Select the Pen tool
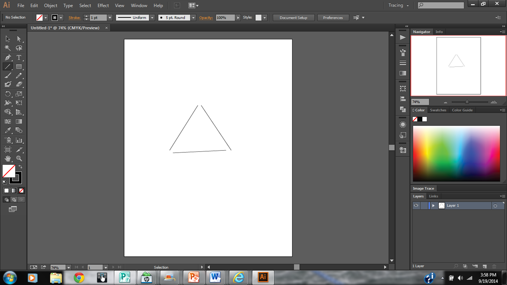Image resolution: width=507 pixels, height=285 pixels. tap(8, 57)
